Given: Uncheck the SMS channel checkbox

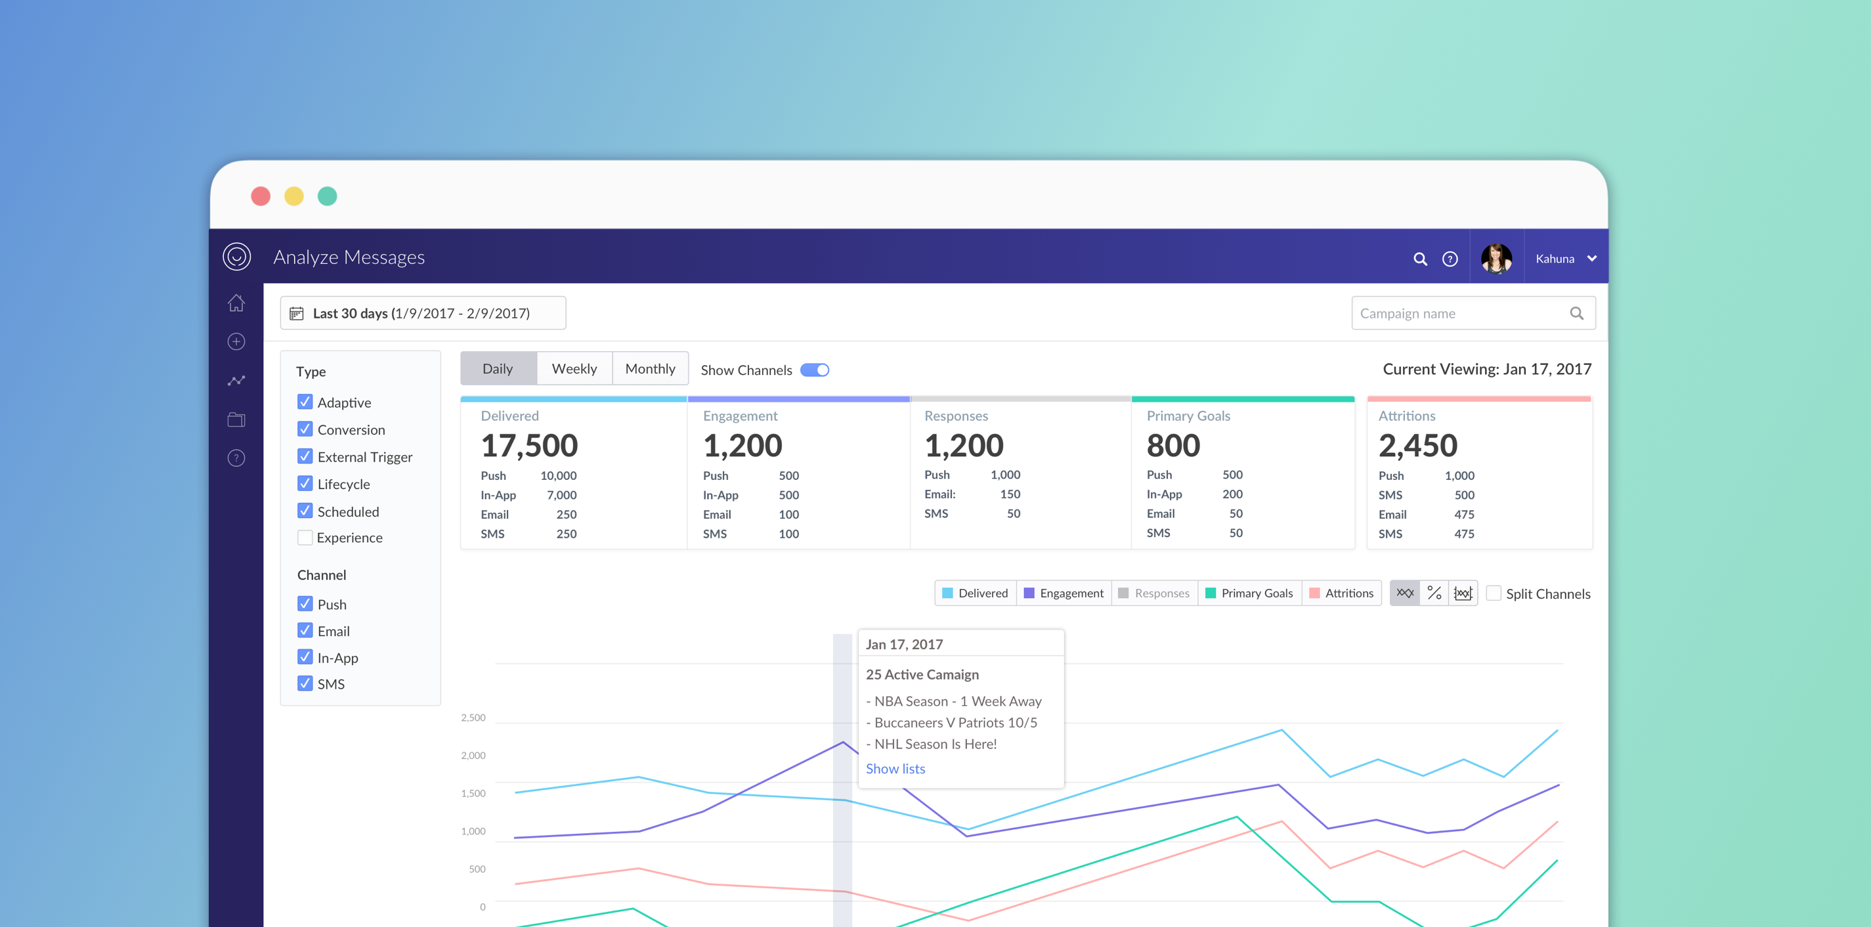Looking at the screenshot, I should pyautogui.click(x=305, y=683).
